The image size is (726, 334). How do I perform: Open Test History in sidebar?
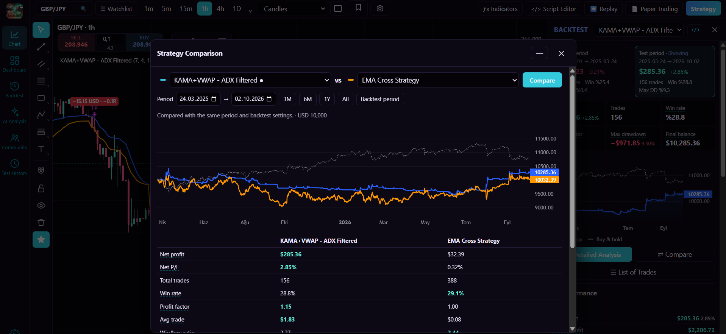coord(14,167)
